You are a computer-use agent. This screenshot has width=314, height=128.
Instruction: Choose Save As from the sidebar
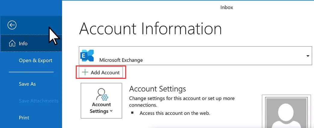click(27, 84)
